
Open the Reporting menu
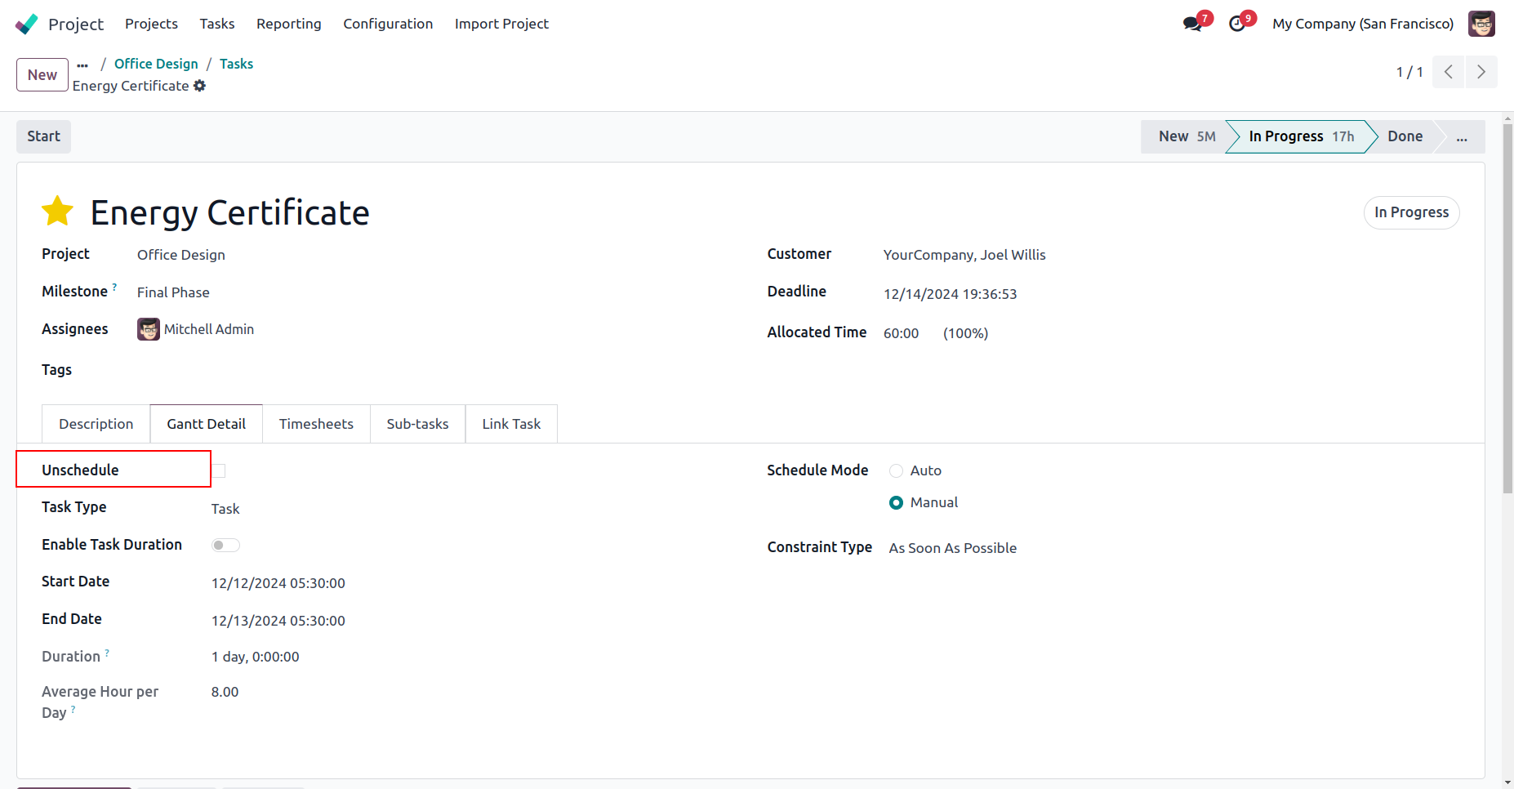click(x=288, y=24)
